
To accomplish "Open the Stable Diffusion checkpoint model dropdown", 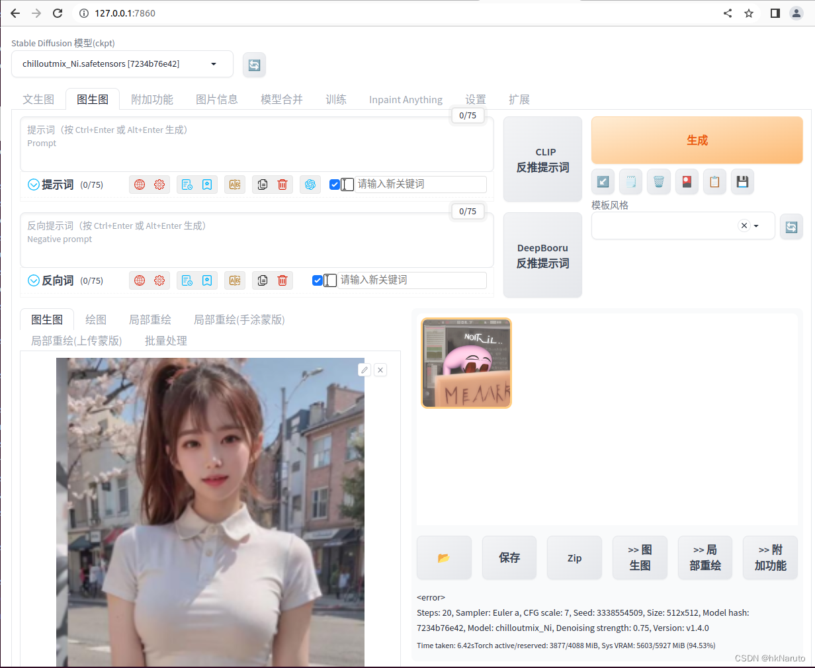I will point(122,64).
